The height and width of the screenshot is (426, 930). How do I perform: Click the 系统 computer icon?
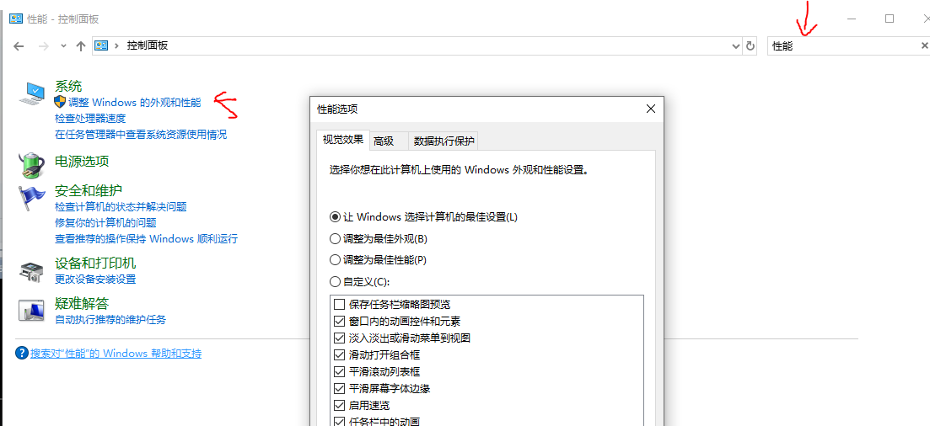[x=32, y=95]
